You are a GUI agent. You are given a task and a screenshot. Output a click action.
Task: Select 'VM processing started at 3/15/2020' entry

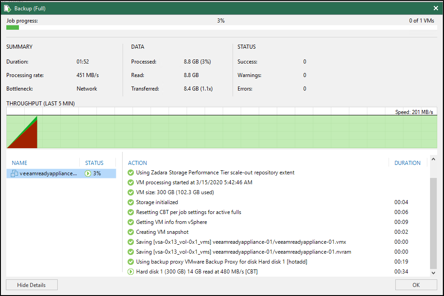[x=194, y=182]
